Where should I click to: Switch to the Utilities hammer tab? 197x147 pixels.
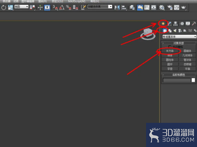click(194, 23)
